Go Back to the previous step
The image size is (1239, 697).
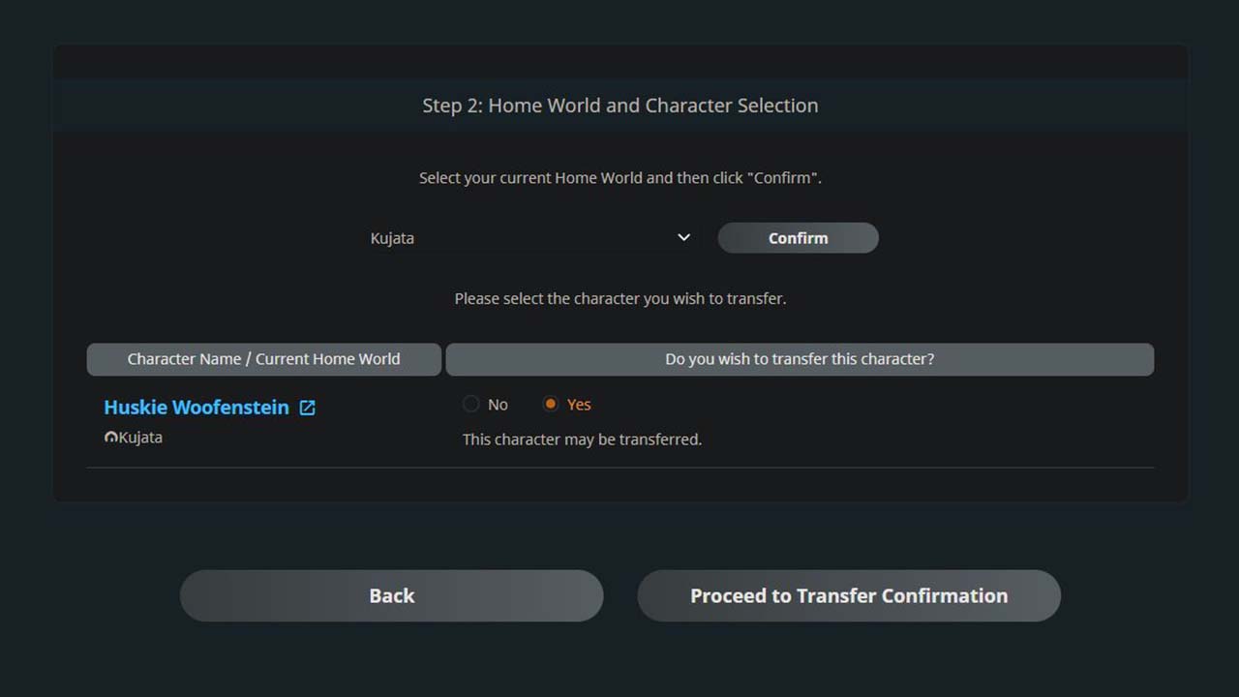click(x=391, y=595)
